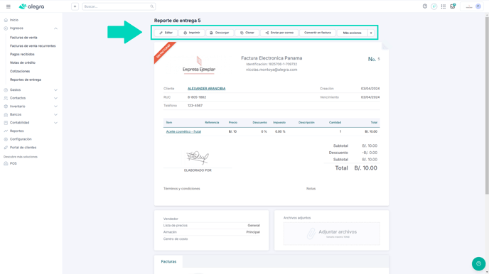This screenshot has height=274, width=489.
Task: Click the vertical page scrollbar
Action: coord(487,106)
